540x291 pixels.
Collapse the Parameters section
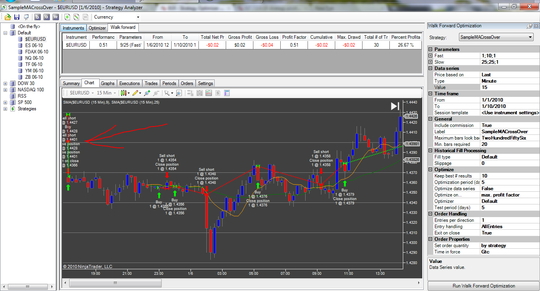[x=430, y=49]
